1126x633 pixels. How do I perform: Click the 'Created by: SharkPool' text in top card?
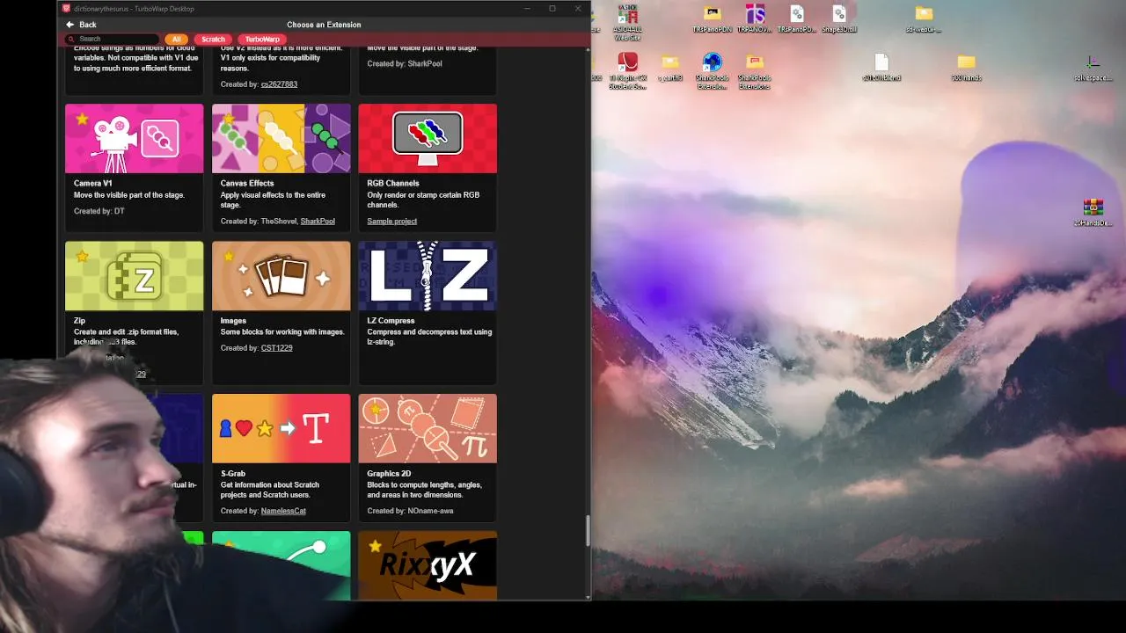click(x=405, y=64)
